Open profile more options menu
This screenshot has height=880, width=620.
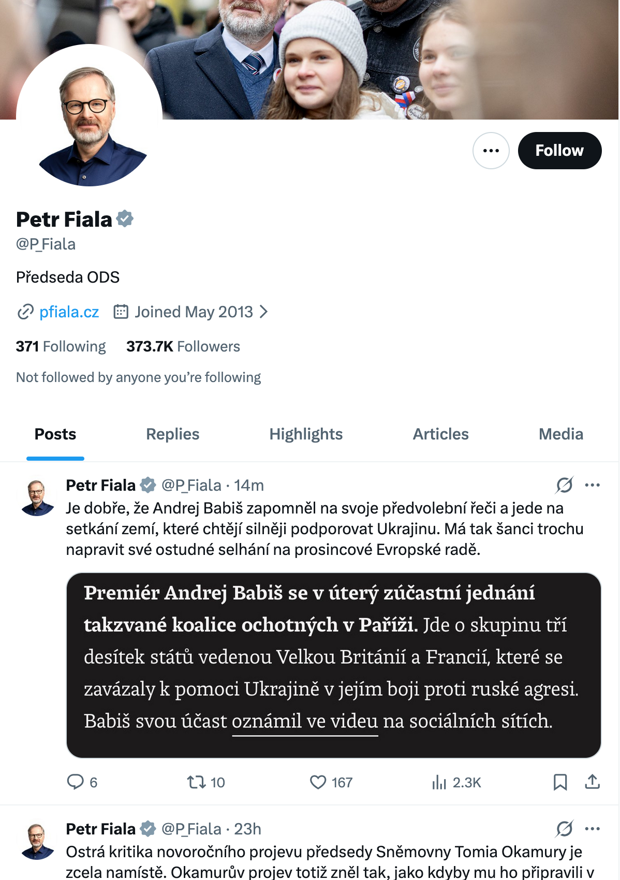[x=491, y=151]
